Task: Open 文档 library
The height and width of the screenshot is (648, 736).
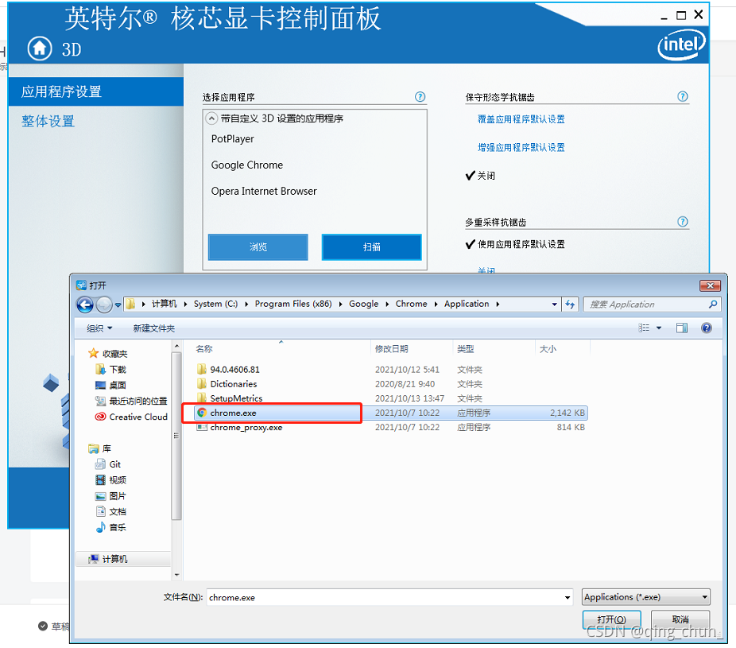Action: pyautogui.click(x=110, y=511)
